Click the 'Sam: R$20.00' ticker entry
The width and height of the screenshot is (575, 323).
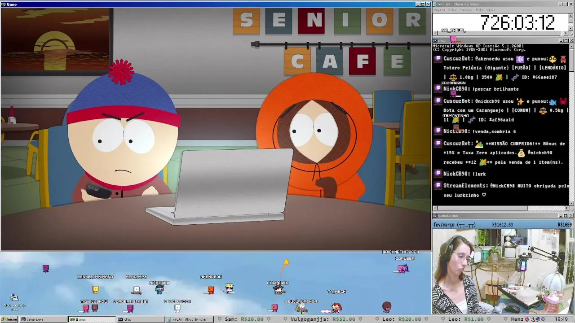pyautogui.click(x=244, y=319)
